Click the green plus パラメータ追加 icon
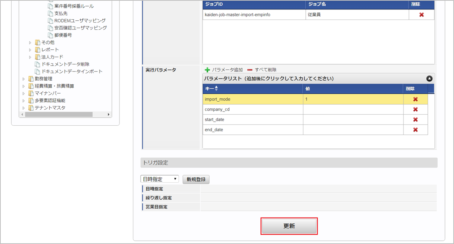Screen dimensions: 454x244 [x=207, y=70]
